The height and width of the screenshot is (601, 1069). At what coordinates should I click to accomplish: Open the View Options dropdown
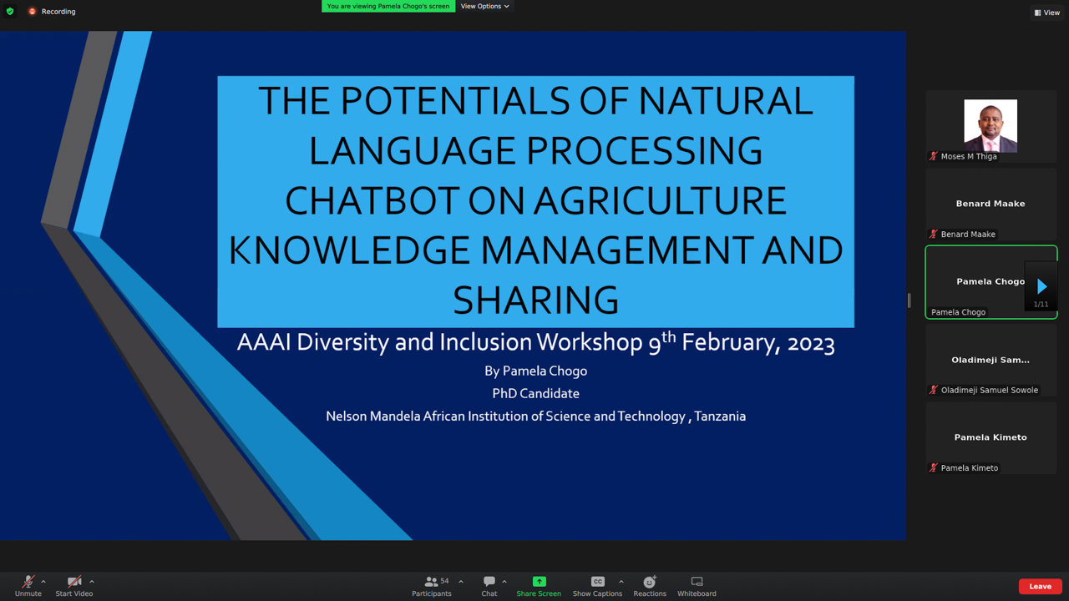[x=484, y=6]
